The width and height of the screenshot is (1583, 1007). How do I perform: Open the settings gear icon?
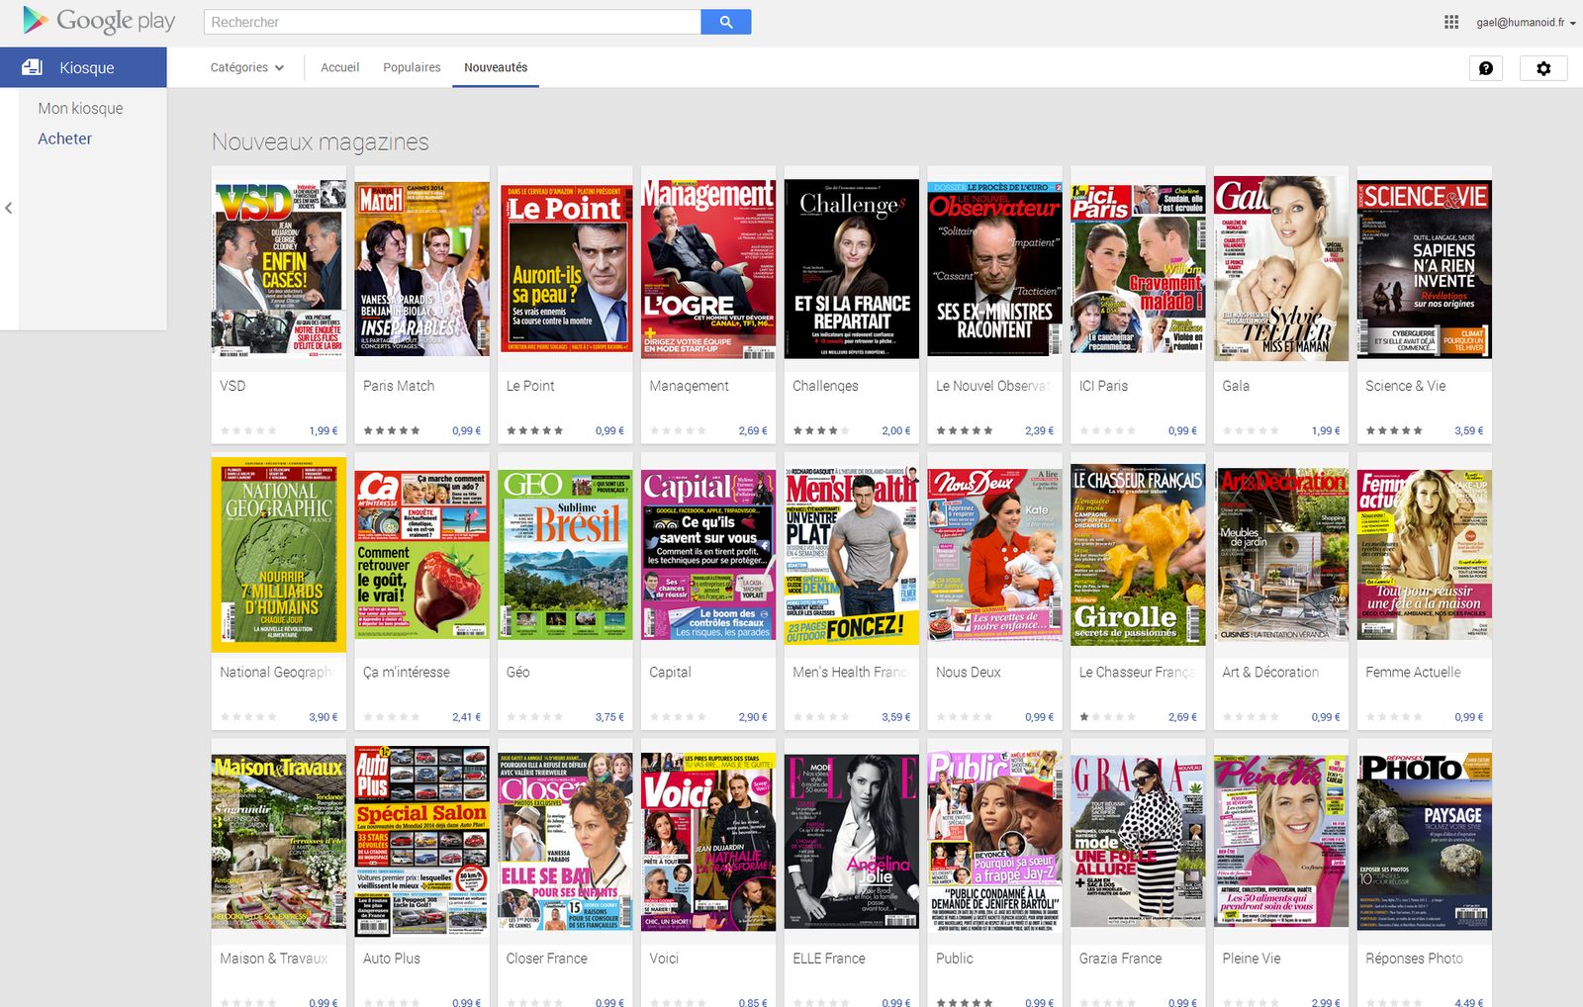[1543, 67]
